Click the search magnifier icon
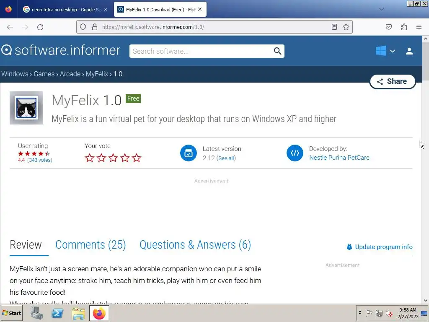Image resolution: width=429 pixels, height=322 pixels. point(277,51)
